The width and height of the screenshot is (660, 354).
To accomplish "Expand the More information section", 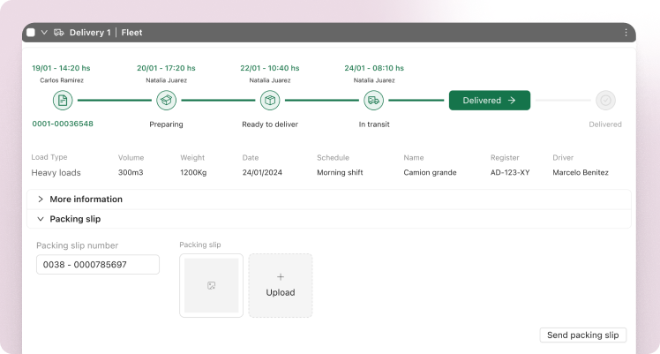I will (329, 200).
